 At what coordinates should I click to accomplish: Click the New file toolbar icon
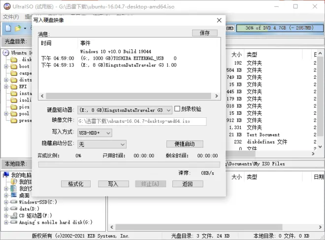(8, 28)
